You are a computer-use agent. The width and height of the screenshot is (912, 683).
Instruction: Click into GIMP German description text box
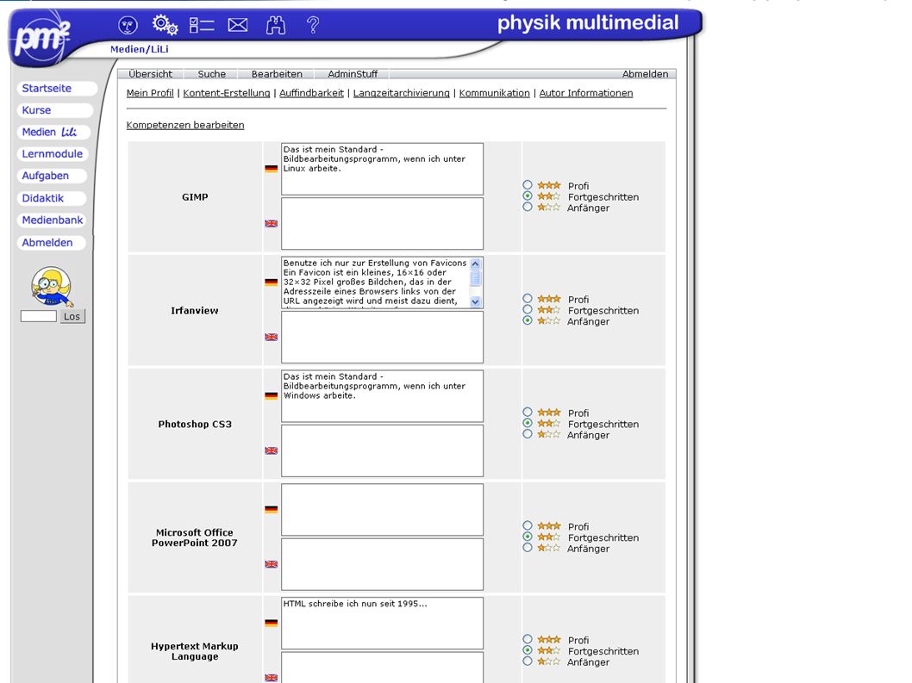pos(382,169)
